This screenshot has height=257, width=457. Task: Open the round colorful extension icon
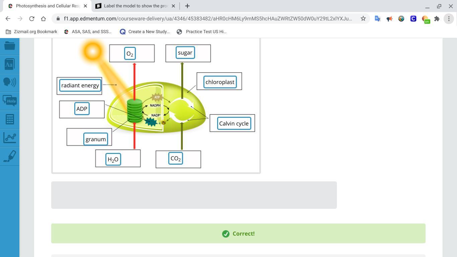click(401, 19)
